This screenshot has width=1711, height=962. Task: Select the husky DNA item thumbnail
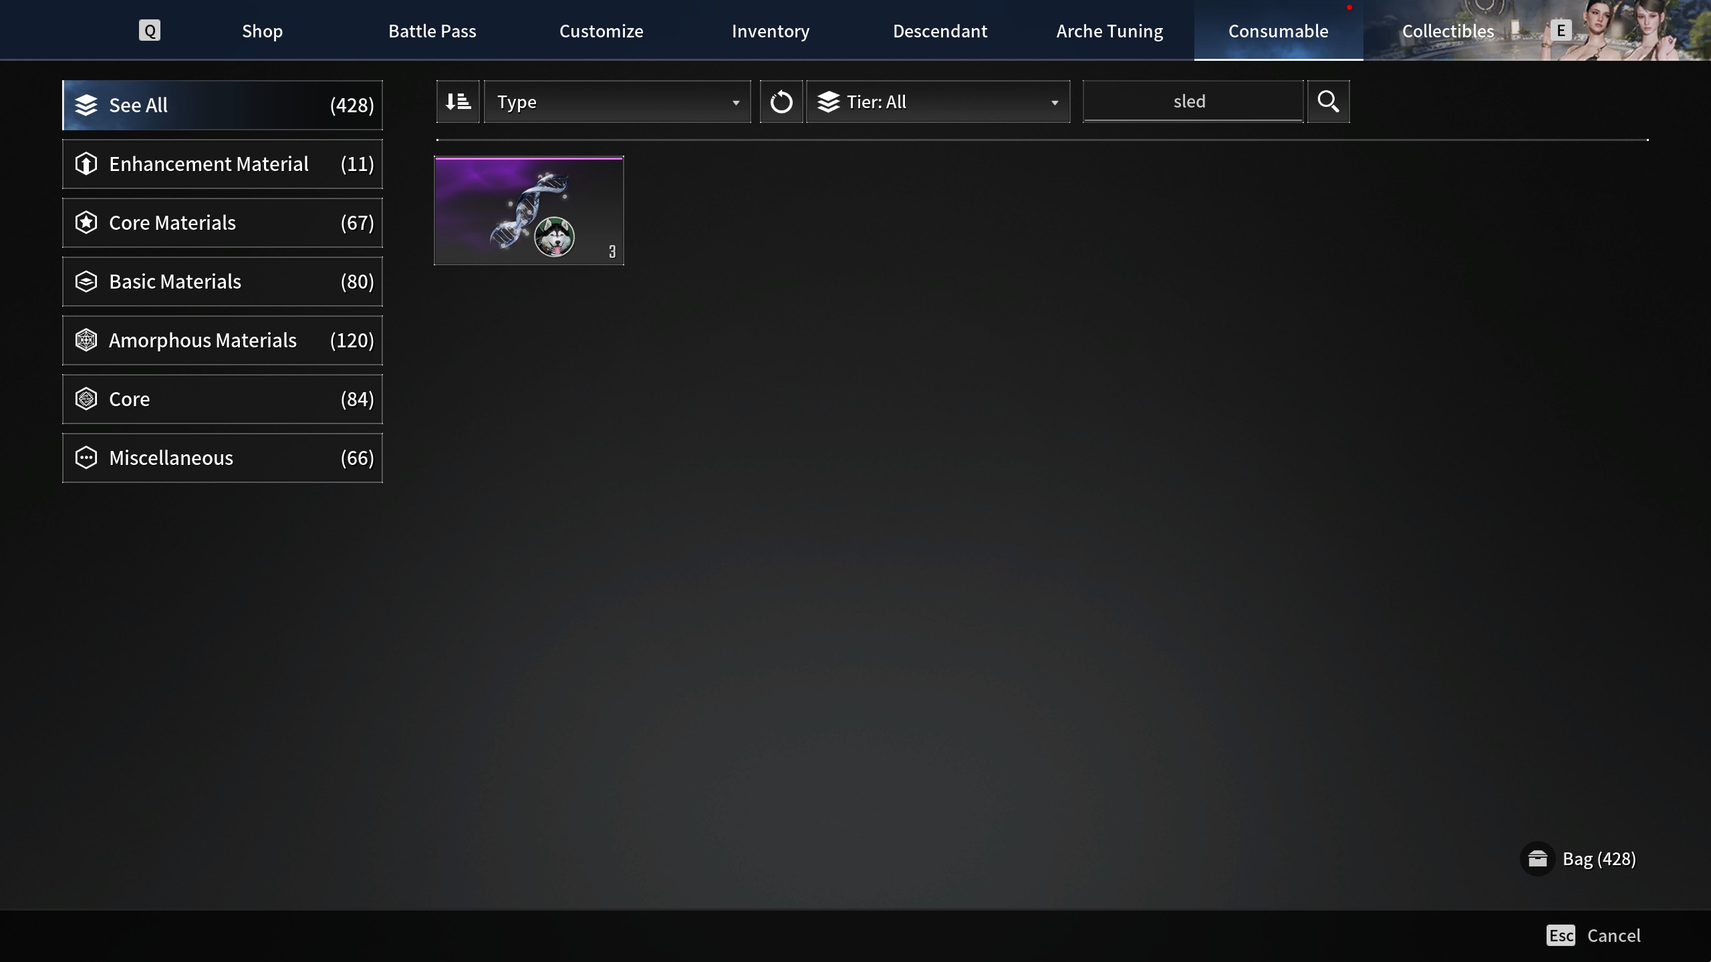tap(529, 210)
